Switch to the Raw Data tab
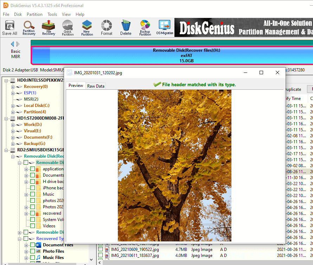313x265 pixels. pyautogui.click(x=96, y=86)
